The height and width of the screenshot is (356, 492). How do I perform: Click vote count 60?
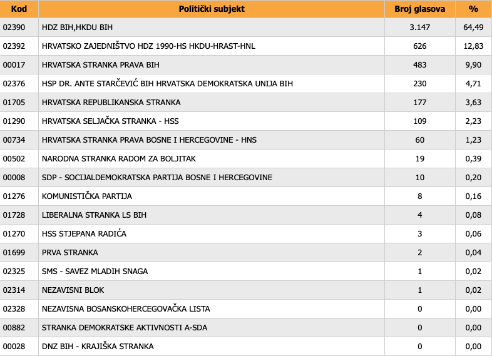[420, 140]
